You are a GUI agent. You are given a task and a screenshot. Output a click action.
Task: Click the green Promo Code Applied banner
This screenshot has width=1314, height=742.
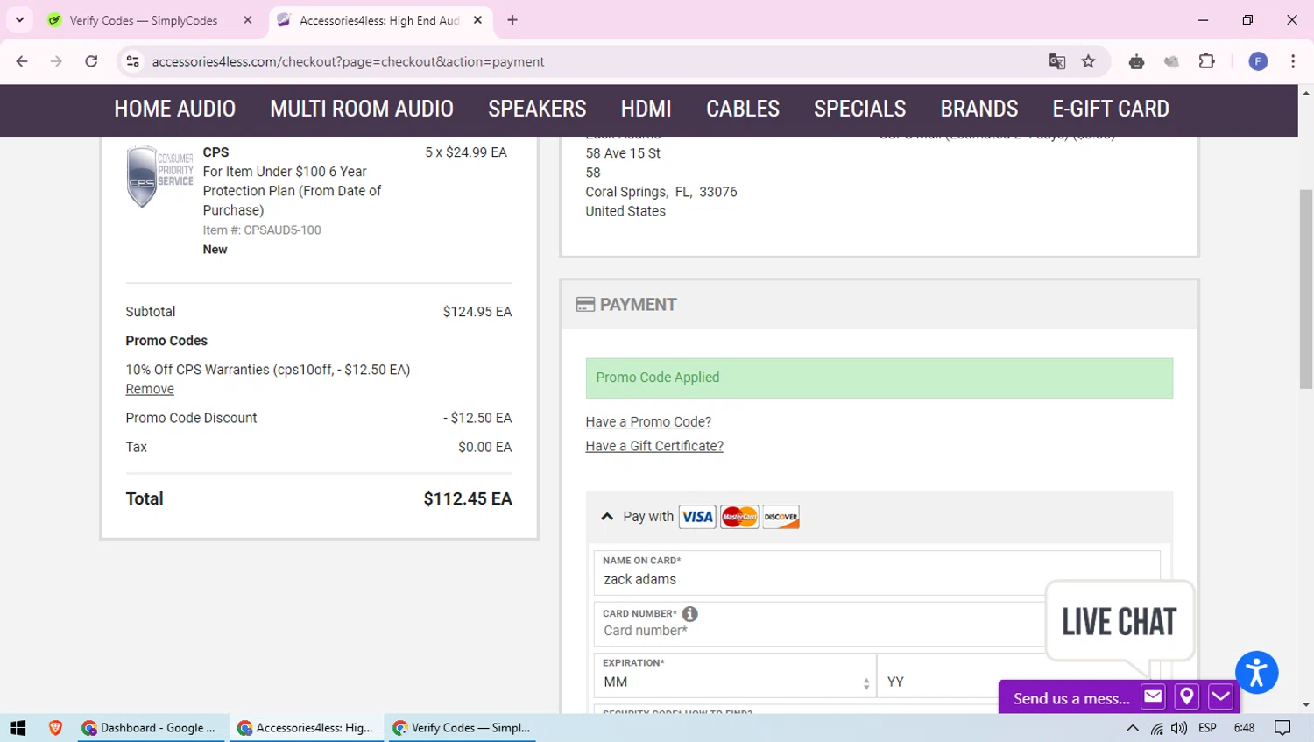coord(880,378)
